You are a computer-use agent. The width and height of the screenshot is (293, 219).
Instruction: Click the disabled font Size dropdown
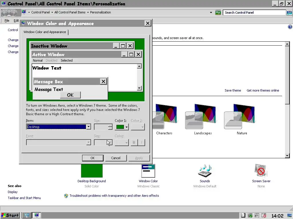tap(103, 143)
